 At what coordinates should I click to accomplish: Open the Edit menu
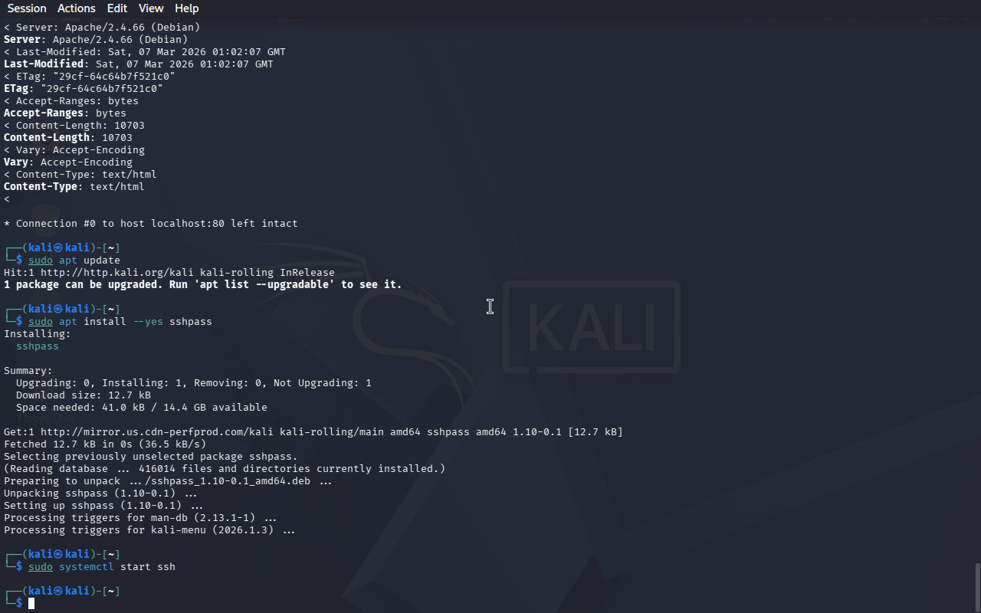(x=117, y=8)
